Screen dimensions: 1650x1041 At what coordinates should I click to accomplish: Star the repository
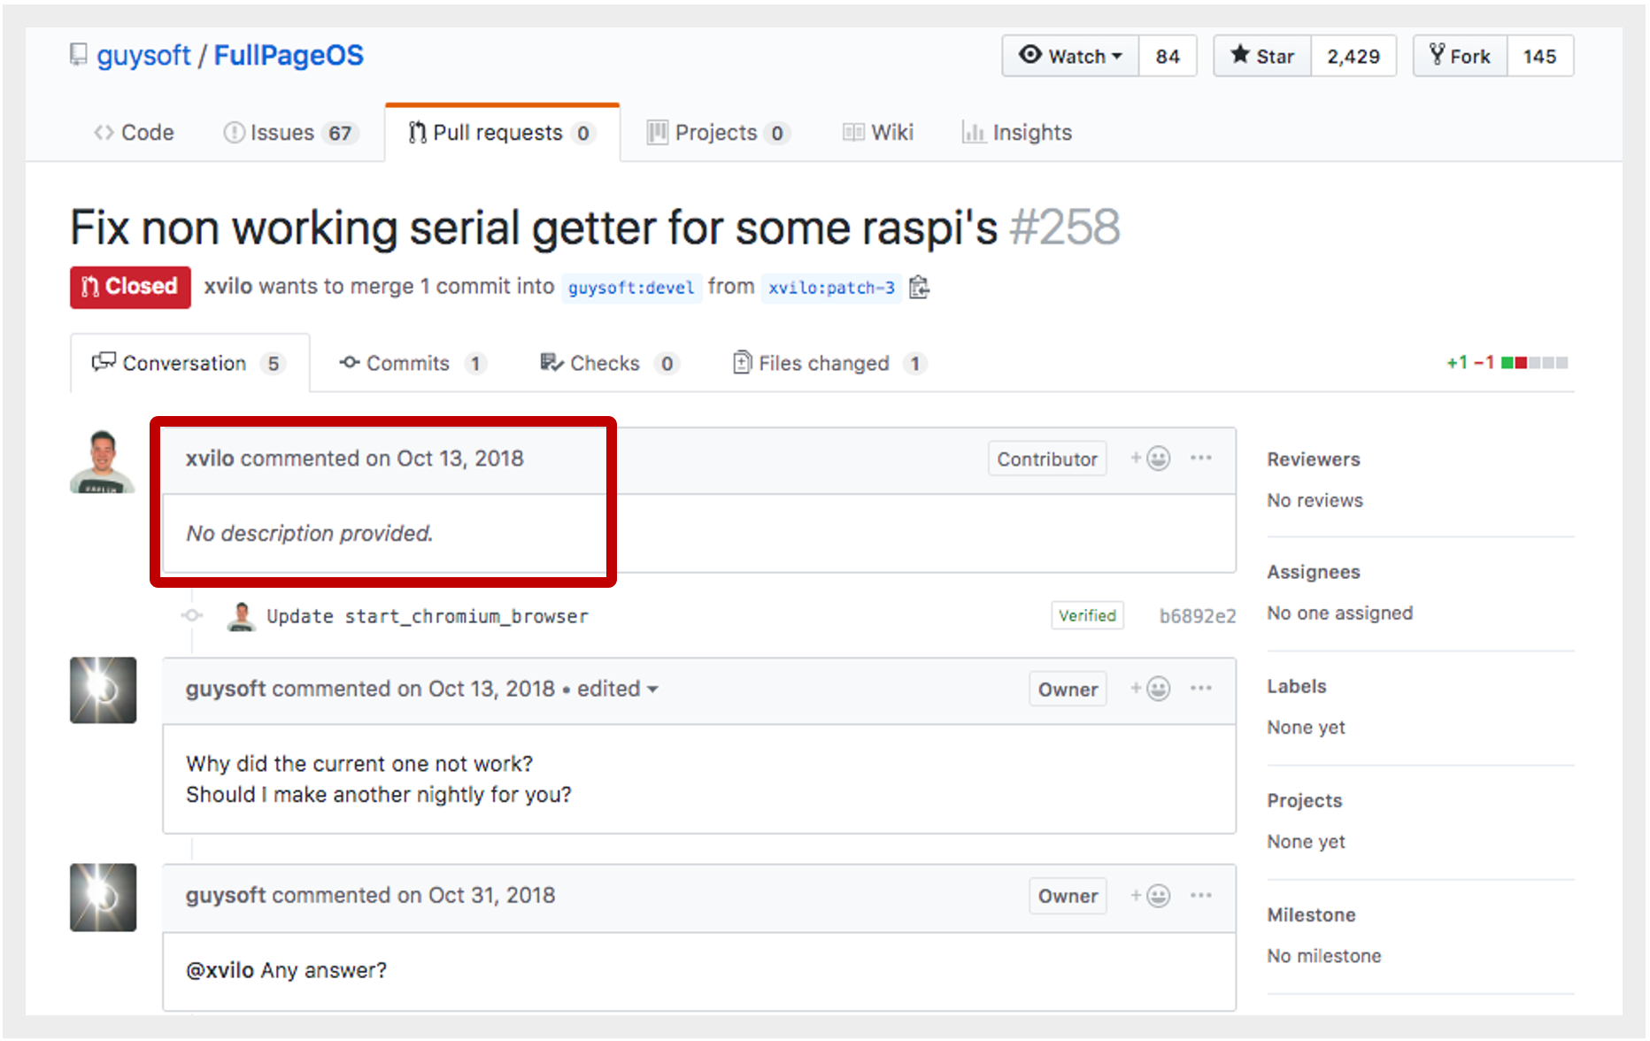pyautogui.click(x=1262, y=56)
